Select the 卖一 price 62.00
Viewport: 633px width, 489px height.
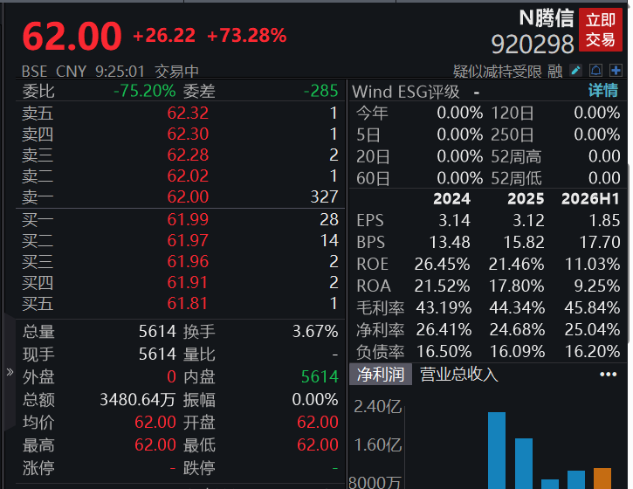(188, 197)
